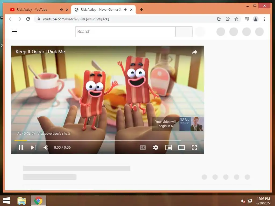Image resolution: width=275 pixels, height=206 pixels.
Task: Click Your video will begin in 6 text
Action: (x=165, y=124)
